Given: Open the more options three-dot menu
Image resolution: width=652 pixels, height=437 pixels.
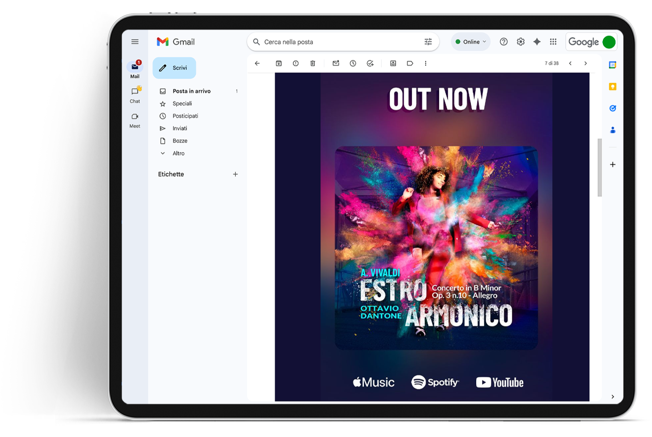Looking at the screenshot, I should [x=426, y=63].
